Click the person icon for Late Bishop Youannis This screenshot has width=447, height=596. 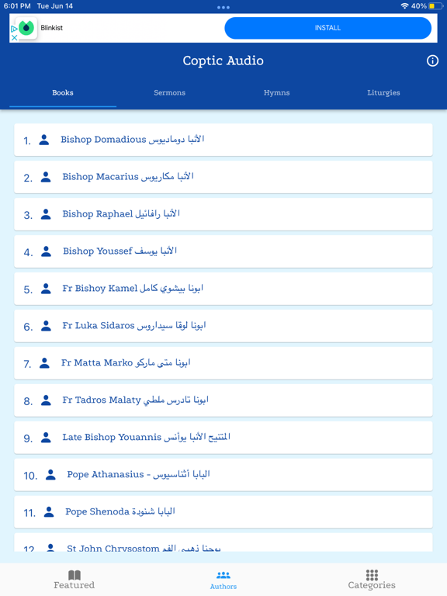pyautogui.click(x=46, y=438)
